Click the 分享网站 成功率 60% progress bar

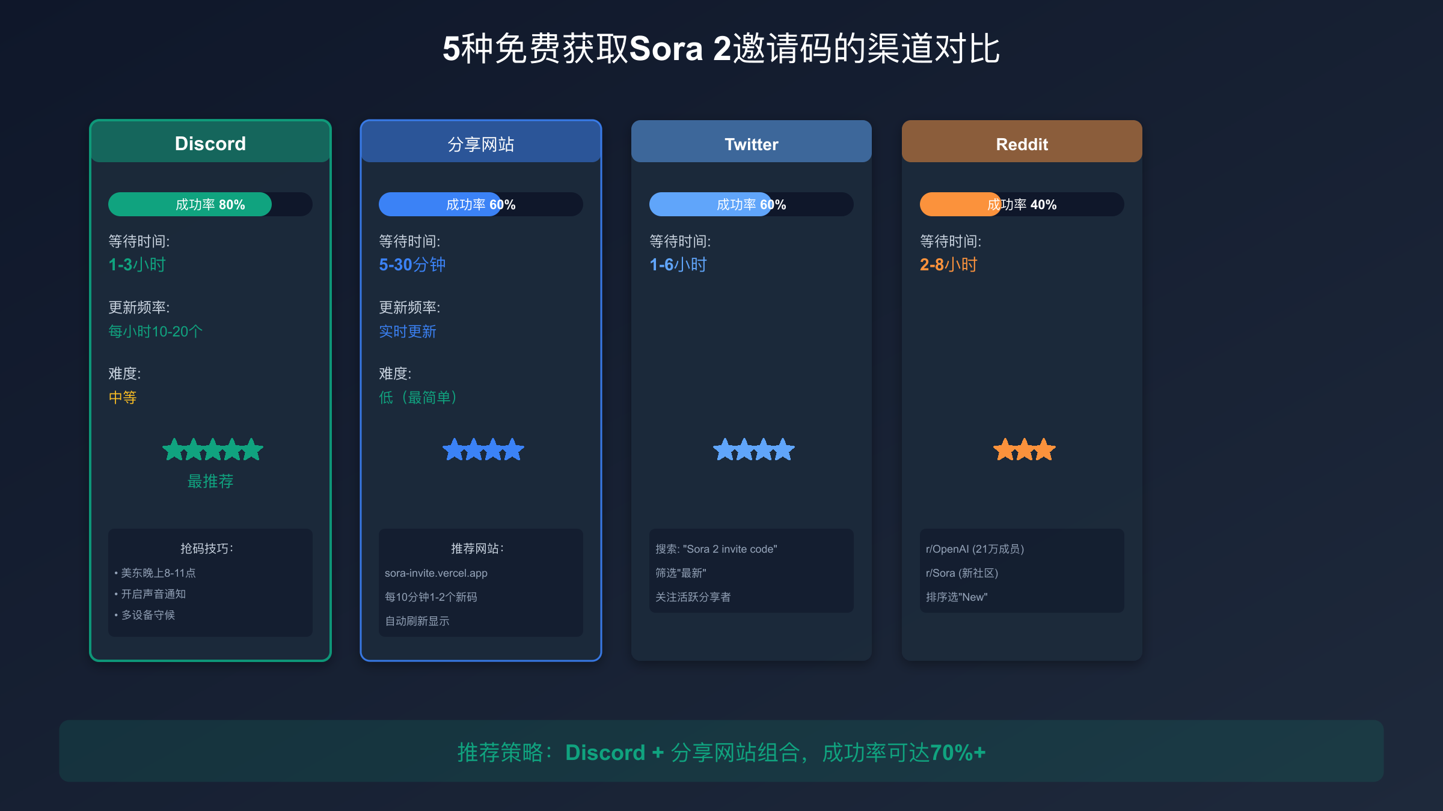(x=481, y=204)
